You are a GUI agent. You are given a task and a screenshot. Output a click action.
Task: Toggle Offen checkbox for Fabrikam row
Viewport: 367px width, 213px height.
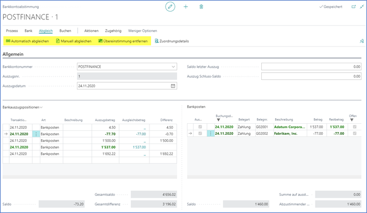click(355, 133)
